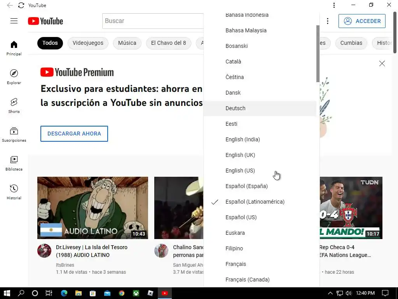Image resolution: width=398 pixels, height=299 pixels.
Task: Open Chalino Sanchez video thumbnail
Action: pyautogui.click(x=179, y=208)
